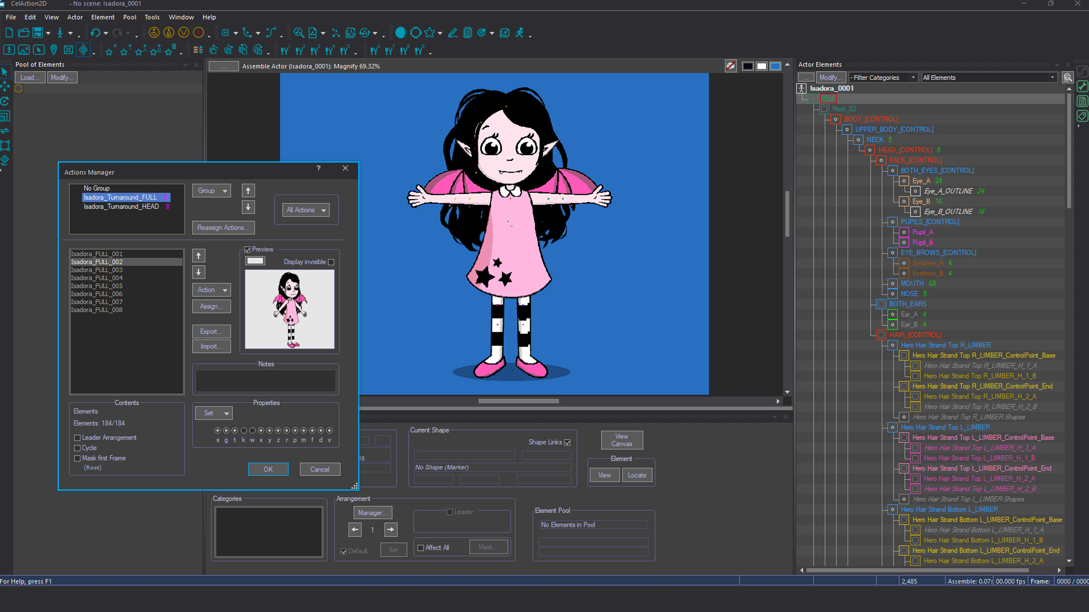Open the Filter Categories dropdown
Viewport: 1089px width, 612px height.
pyautogui.click(x=882, y=78)
